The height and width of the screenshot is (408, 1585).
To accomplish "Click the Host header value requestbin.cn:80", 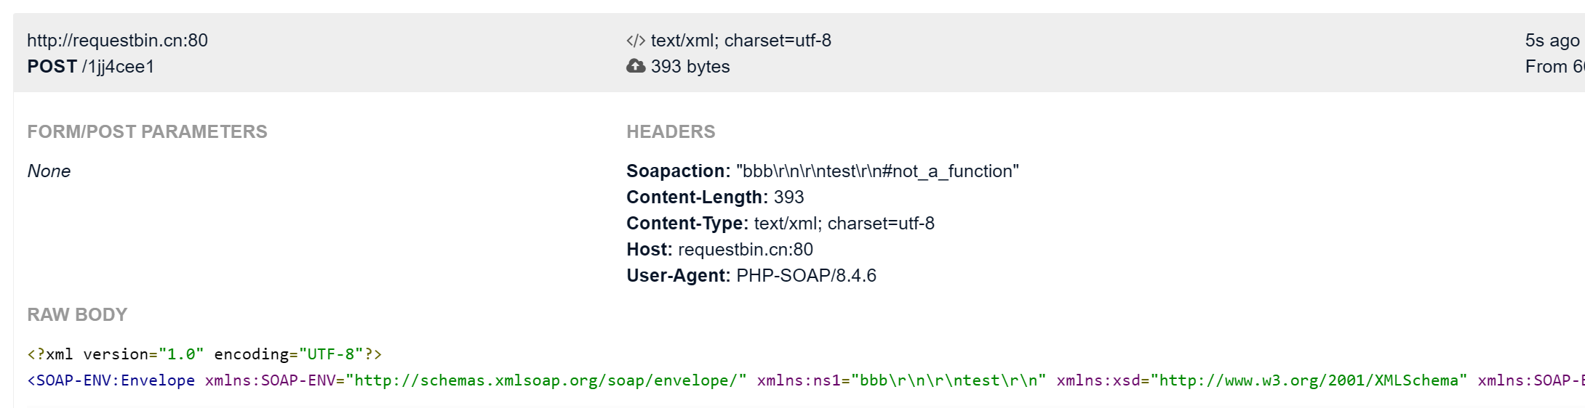I will pyautogui.click(x=745, y=250).
